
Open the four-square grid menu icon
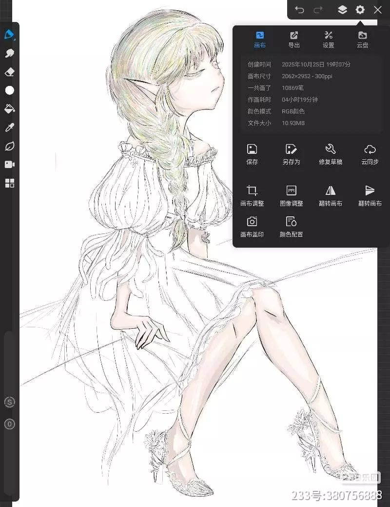point(9,183)
